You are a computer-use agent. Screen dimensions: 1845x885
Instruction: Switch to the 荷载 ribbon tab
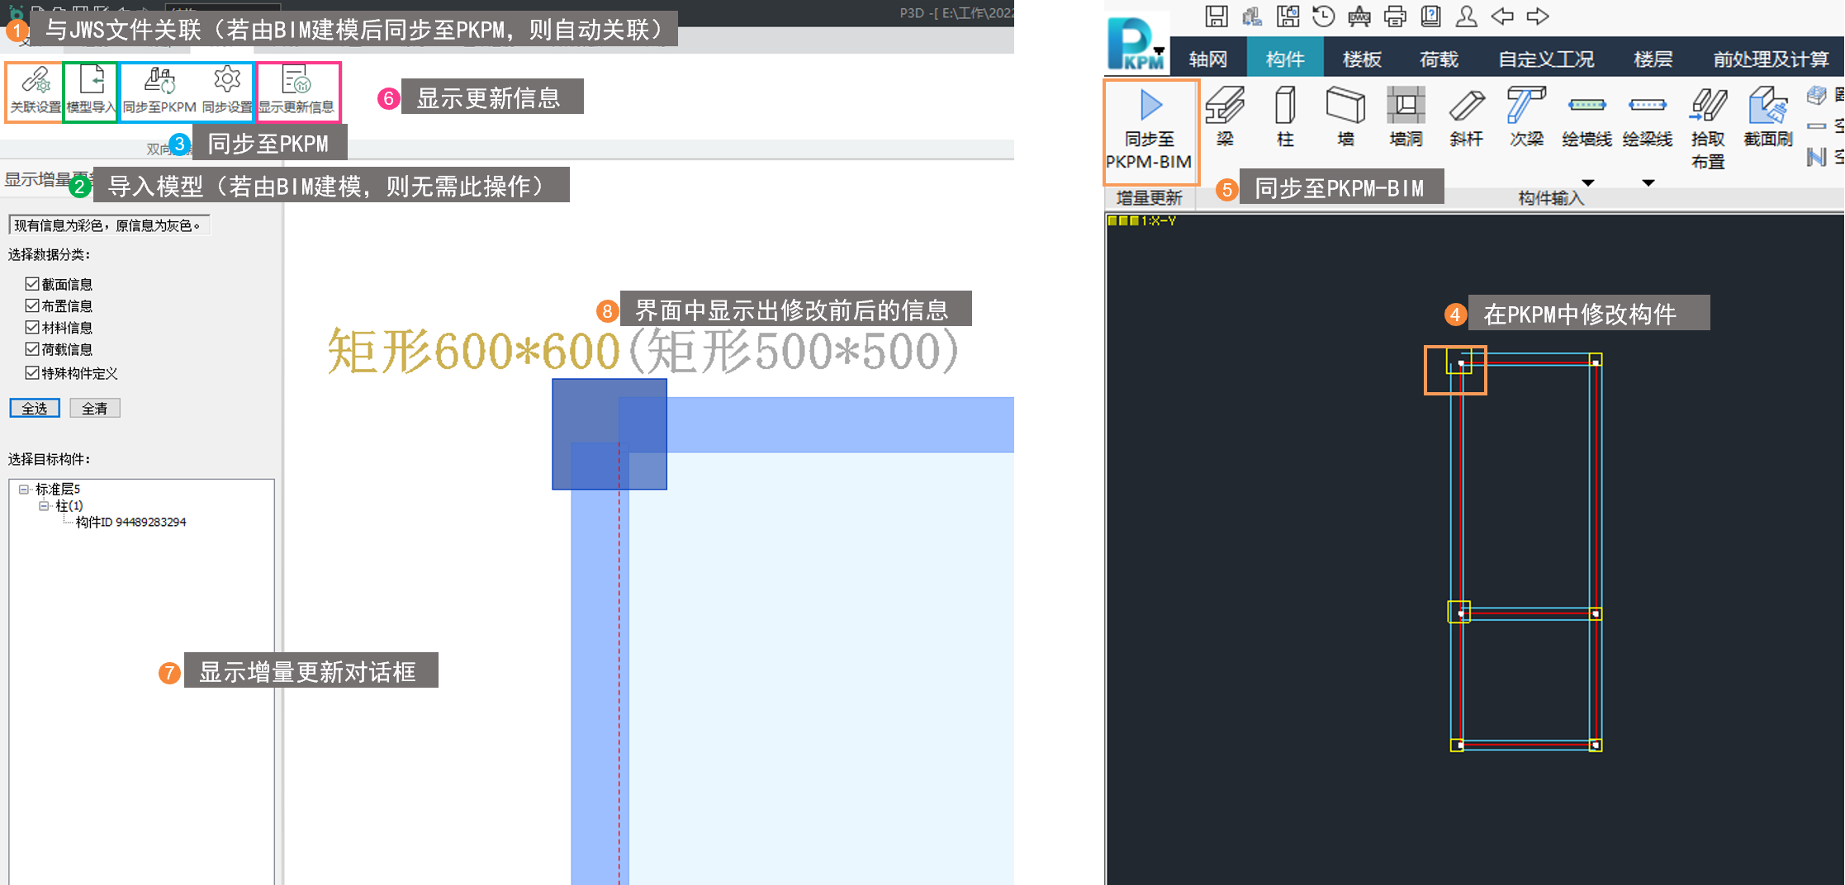[1439, 59]
